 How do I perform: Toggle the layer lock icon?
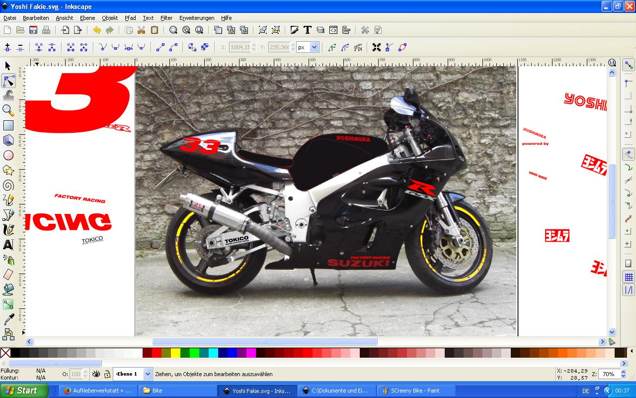click(x=107, y=374)
